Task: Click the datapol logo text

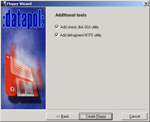Action: pos(24,19)
